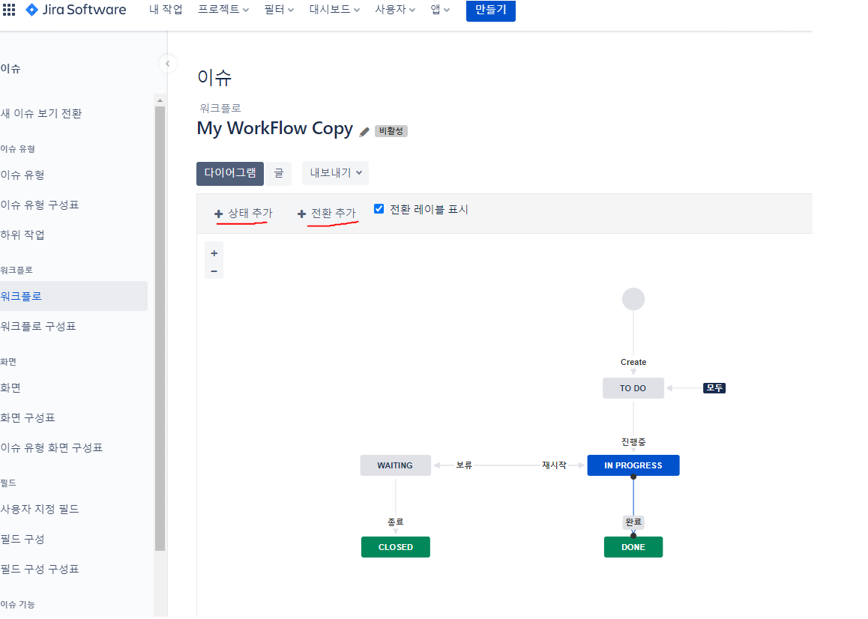Image resolution: width=868 pixels, height=619 pixels.
Task: Open 내 작업 in the top navigation
Action: tap(166, 10)
